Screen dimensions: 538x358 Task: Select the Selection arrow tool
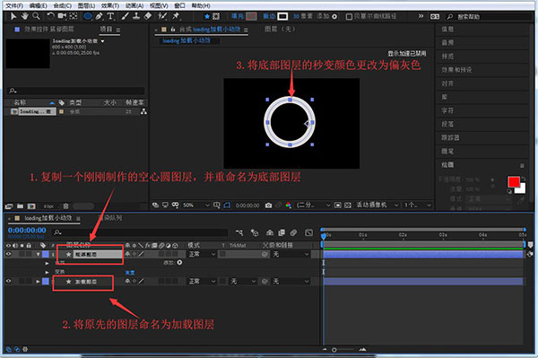[13, 16]
